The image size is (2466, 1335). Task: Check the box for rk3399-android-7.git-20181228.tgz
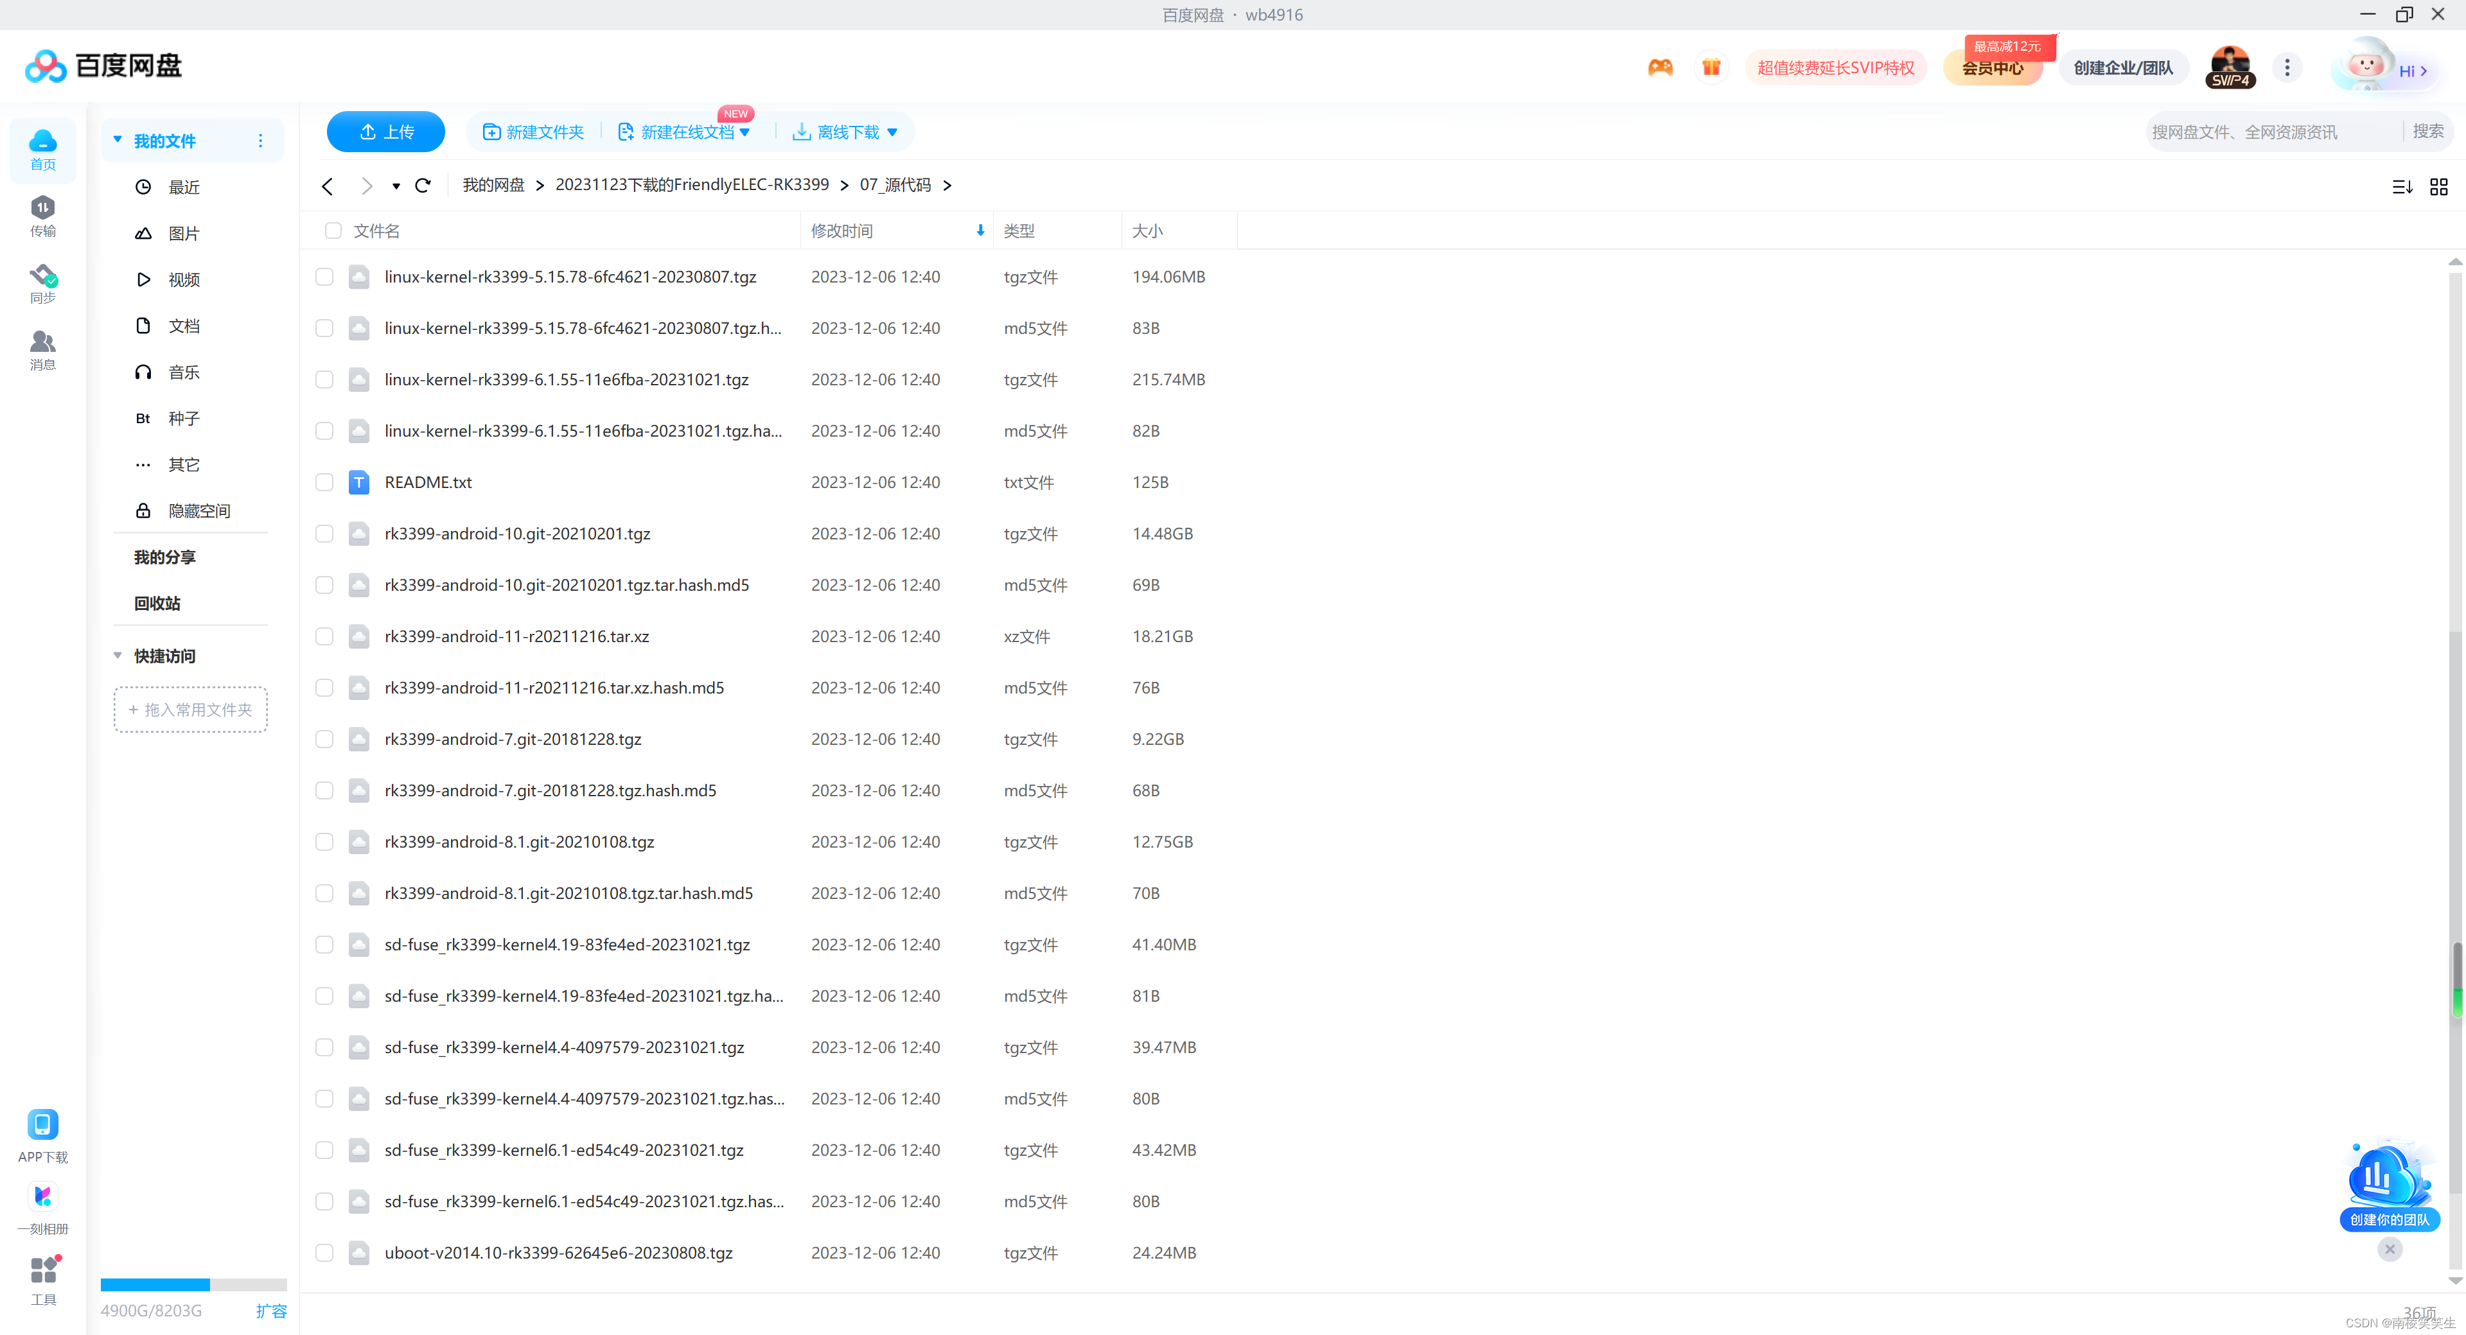[324, 740]
